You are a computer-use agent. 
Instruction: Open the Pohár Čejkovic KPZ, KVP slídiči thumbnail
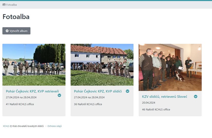tap(102, 65)
